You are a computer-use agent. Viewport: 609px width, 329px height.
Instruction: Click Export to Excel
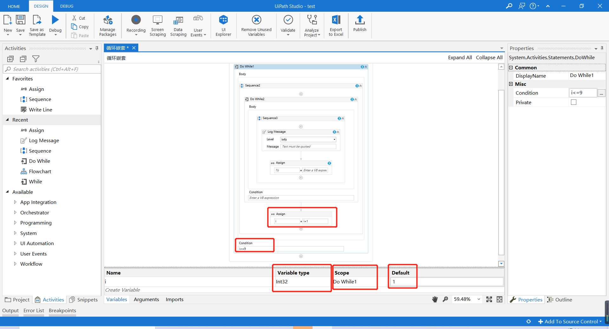[336, 26]
